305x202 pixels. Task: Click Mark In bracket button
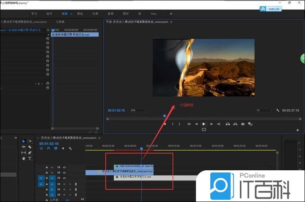tap(173, 124)
